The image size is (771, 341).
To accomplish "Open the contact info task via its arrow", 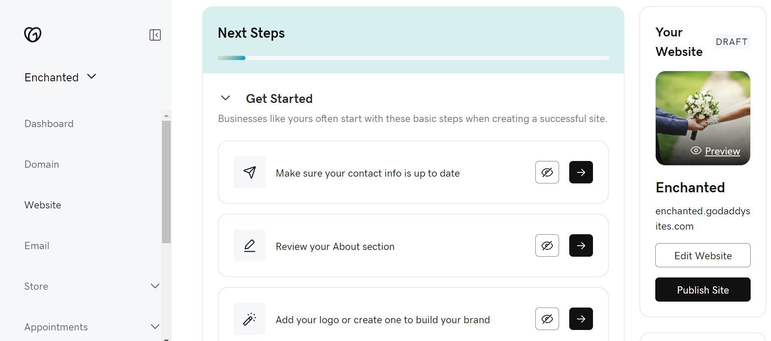I will pyautogui.click(x=581, y=172).
